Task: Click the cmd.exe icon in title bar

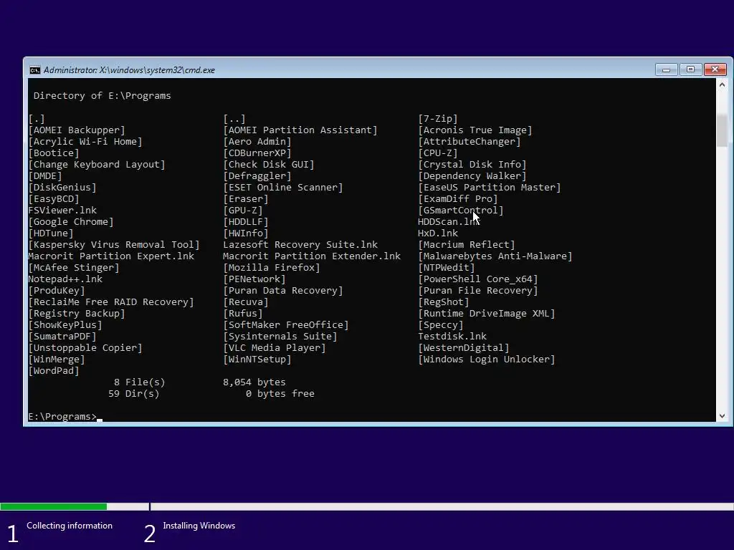Action: pyautogui.click(x=34, y=70)
